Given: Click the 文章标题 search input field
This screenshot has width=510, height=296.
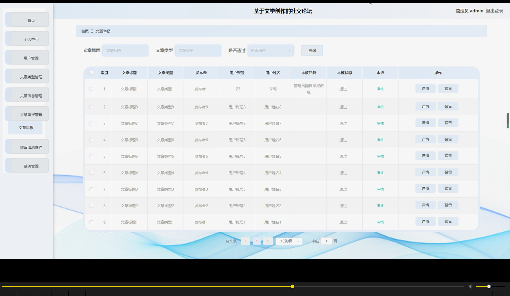Looking at the screenshot, I should [x=125, y=50].
